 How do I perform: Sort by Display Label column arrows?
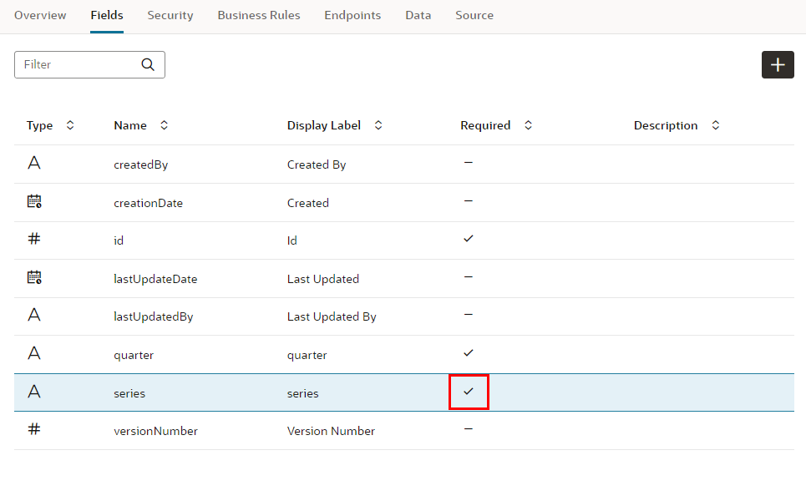pyautogui.click(x=378, y=125)
